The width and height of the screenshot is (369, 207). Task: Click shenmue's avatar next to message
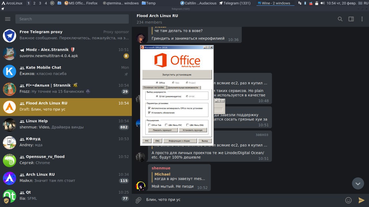(140, 186)
